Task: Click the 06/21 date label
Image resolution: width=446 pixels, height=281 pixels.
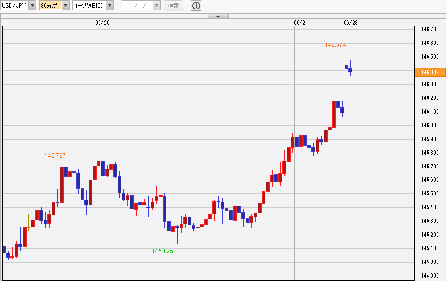Action: (300, 23)
